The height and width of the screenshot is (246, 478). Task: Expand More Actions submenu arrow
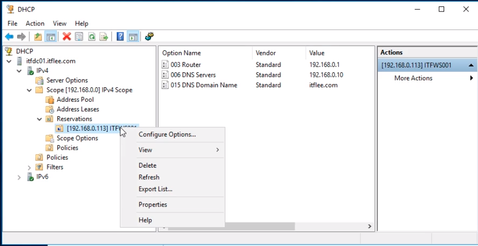472,78
